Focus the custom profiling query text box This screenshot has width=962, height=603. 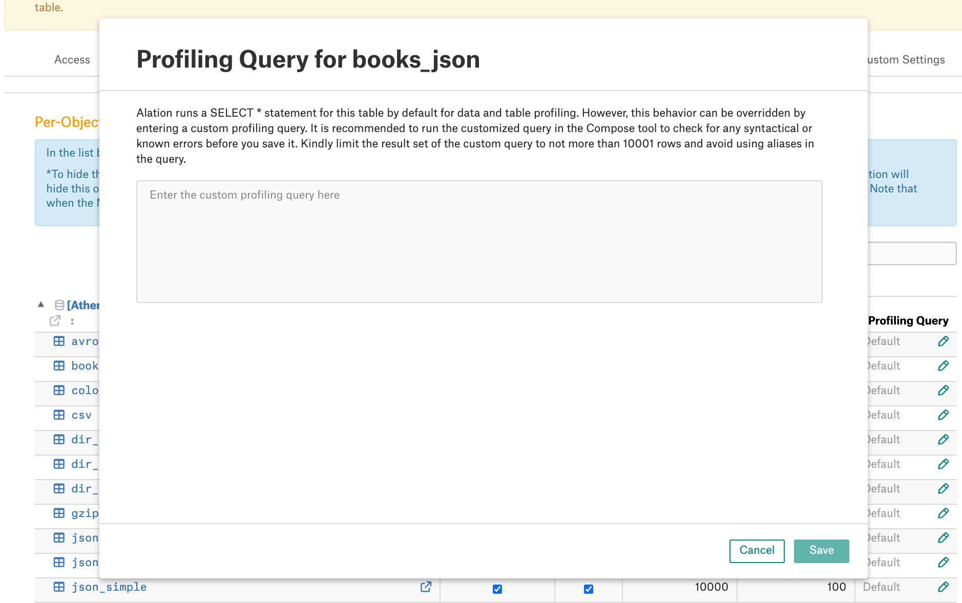(x=479, y=241)
